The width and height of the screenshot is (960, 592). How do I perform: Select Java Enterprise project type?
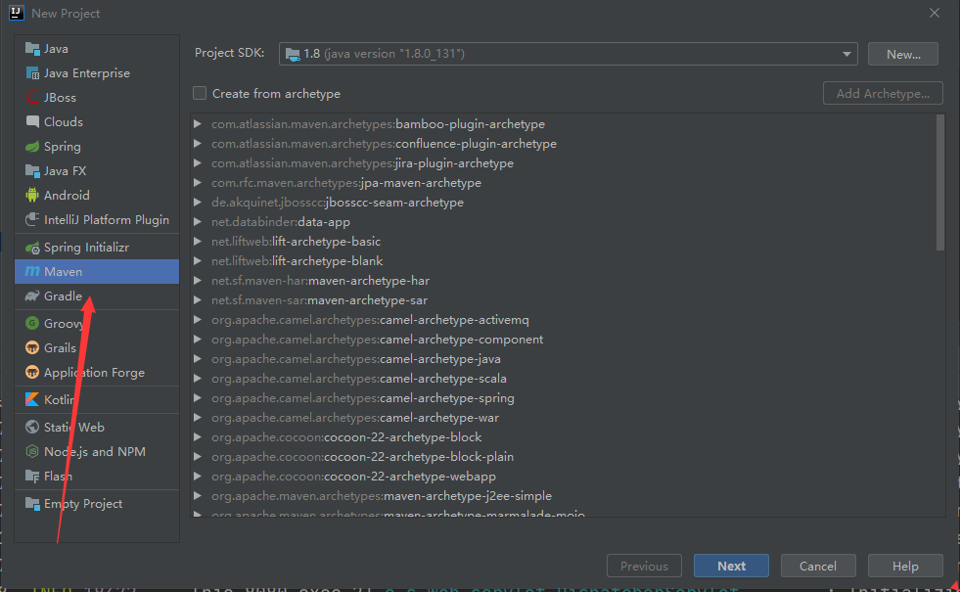point(86,73)
